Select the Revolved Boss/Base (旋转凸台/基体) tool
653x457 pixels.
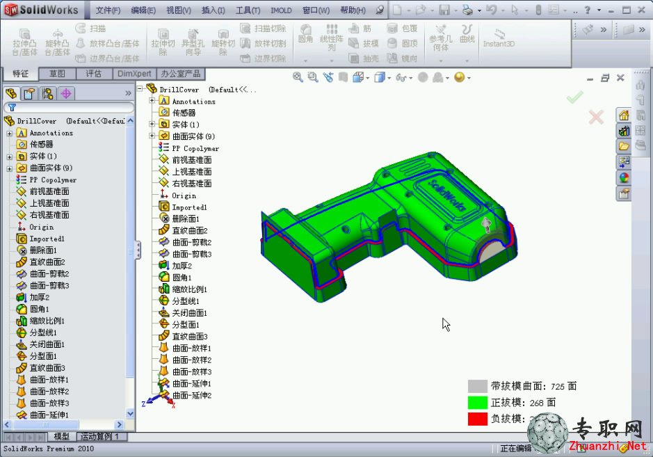[57, 42]
